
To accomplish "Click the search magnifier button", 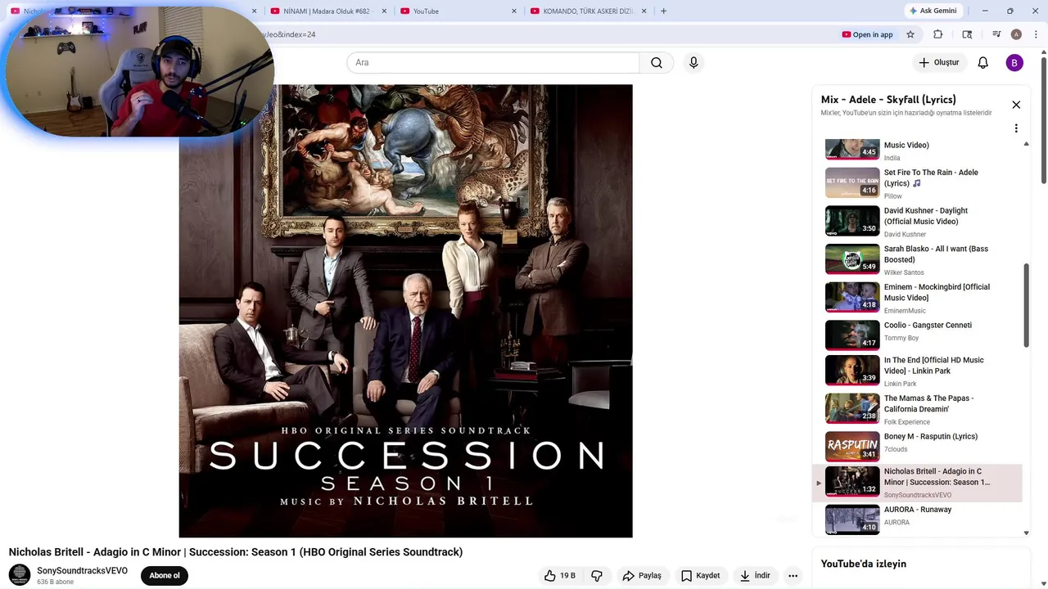I will (657, 63).
